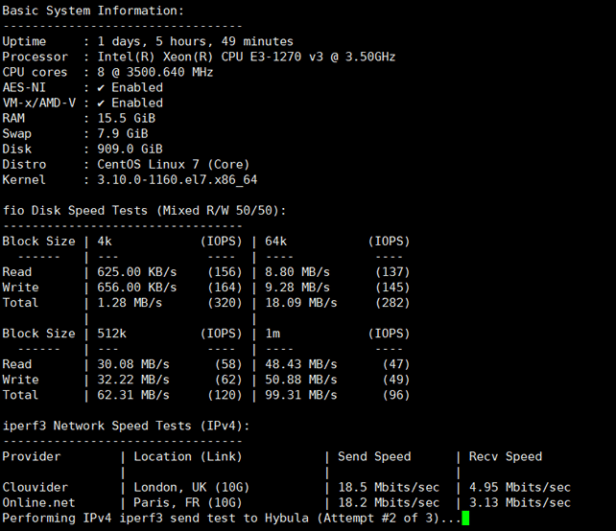Select provider name 'Clouvider'
This screenshot has width=616, height=531.
coord(35,488)
